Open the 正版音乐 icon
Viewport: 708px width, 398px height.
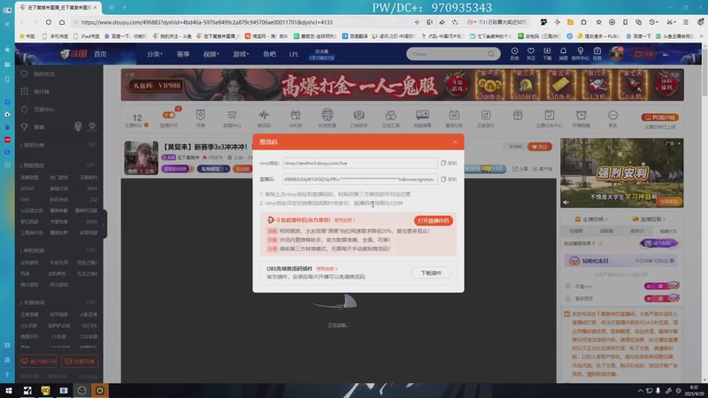(485, 119)
